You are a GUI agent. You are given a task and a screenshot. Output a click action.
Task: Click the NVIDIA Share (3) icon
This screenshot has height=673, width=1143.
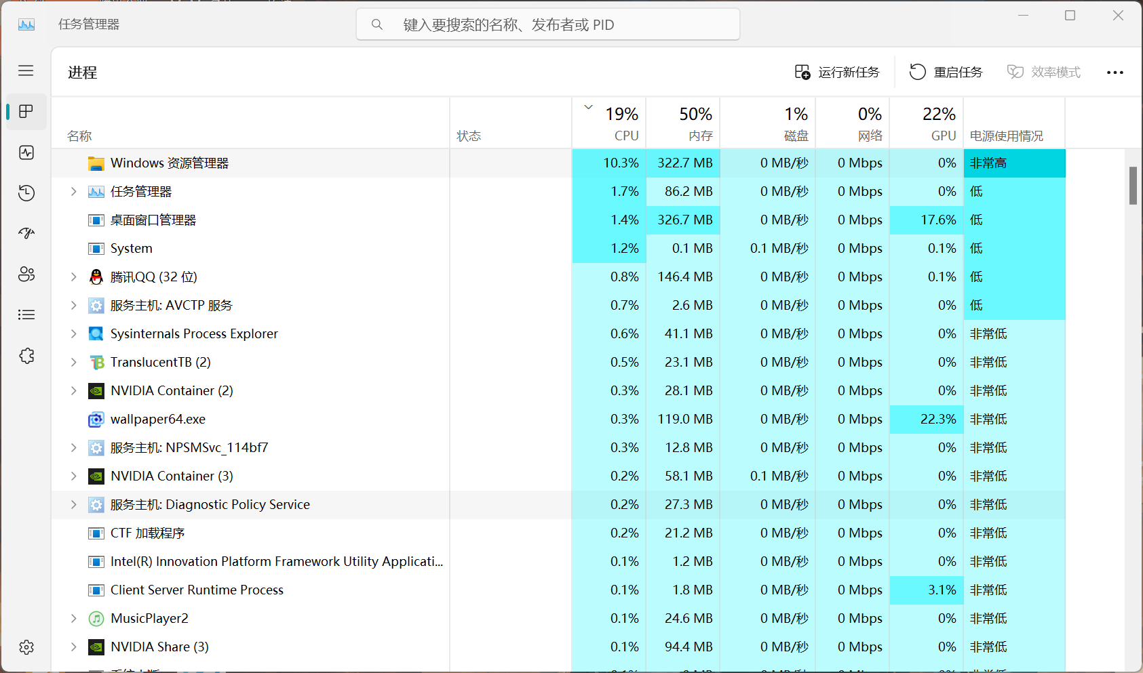(96, 647)
